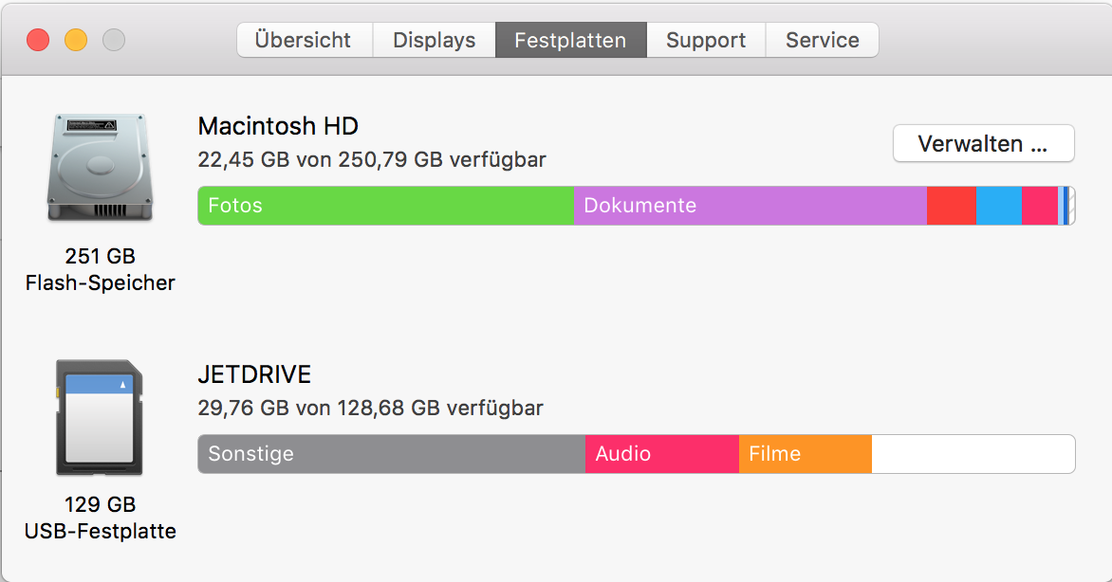This screenshot has height=582, width=1112.
Task: Open the Service tab
Action: coord(822,41)
